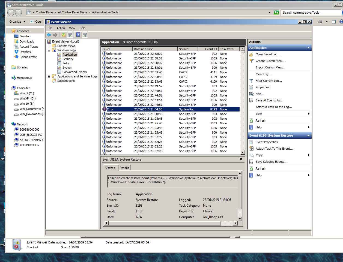Image resolution: width=343 pixels, height=262 pixels.
Task: Switch to the Details tab
Action: pyautogui.click(x=124, y=168)
